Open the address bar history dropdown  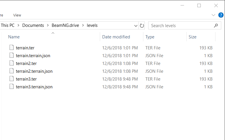(x=136, y=26)
